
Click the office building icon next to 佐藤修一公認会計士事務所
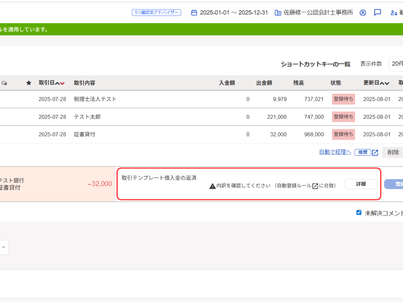click(x=278, y=13)
